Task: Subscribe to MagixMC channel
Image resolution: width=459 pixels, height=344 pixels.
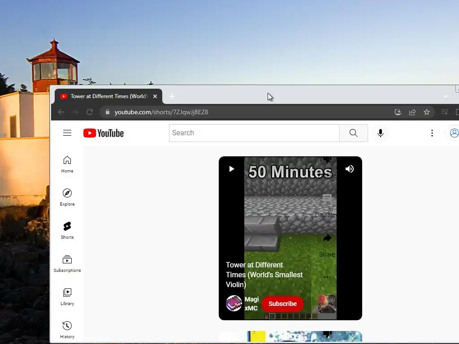Action: coord(282,304)
